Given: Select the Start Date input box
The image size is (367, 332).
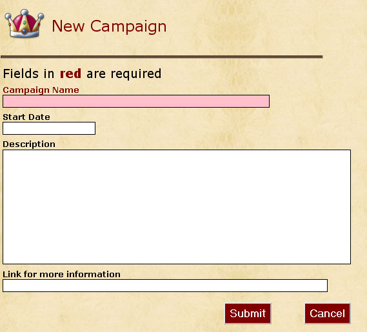Looking at the screenshot, I should (x=49, y=128).
